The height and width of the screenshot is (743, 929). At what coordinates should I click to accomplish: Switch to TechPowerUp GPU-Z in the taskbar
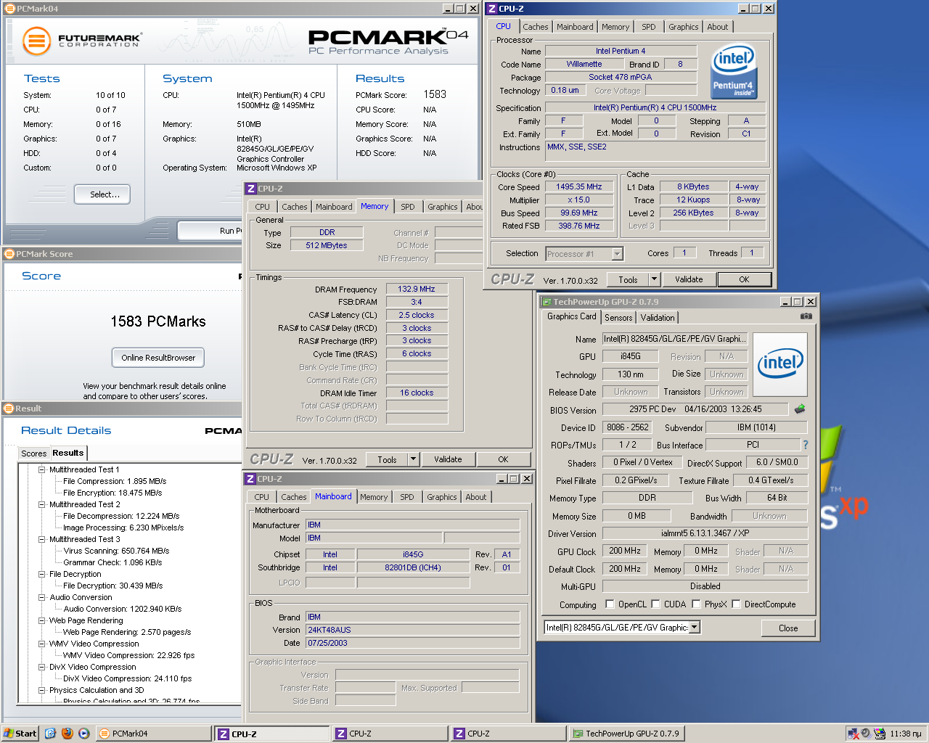(x=626, y=734)
